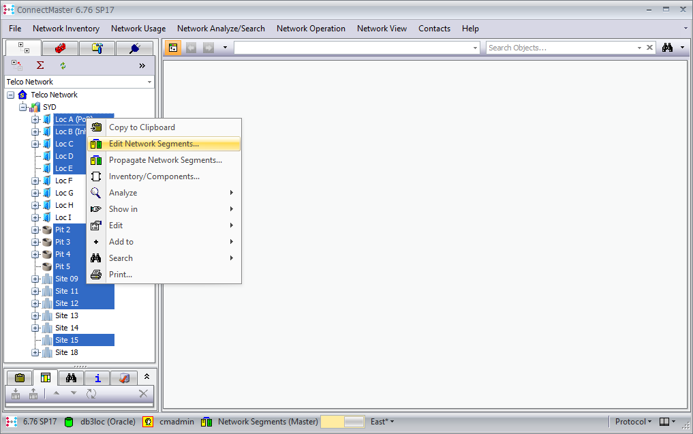The image size is (693, 434).
Task: Open the File menu
Action: [x=15, y=29]
